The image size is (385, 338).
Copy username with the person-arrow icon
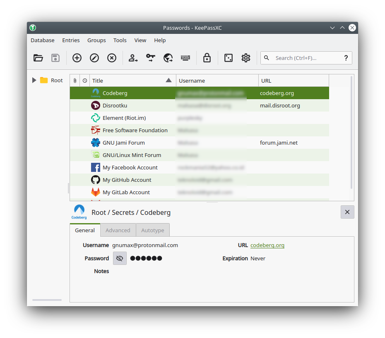(133, 58)
